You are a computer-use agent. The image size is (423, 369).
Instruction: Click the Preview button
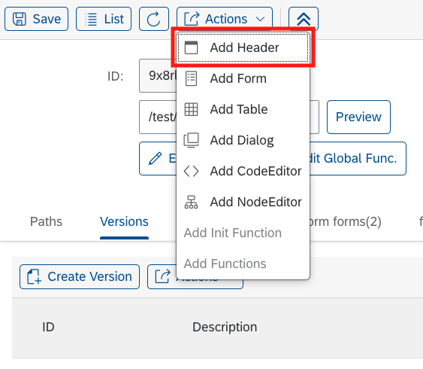pyautogui.click(x=358, y=117)
